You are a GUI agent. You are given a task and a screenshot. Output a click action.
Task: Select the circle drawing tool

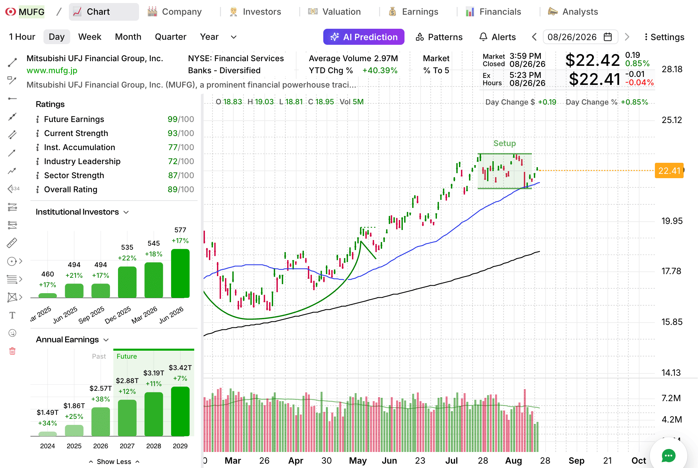coord(12,261)
